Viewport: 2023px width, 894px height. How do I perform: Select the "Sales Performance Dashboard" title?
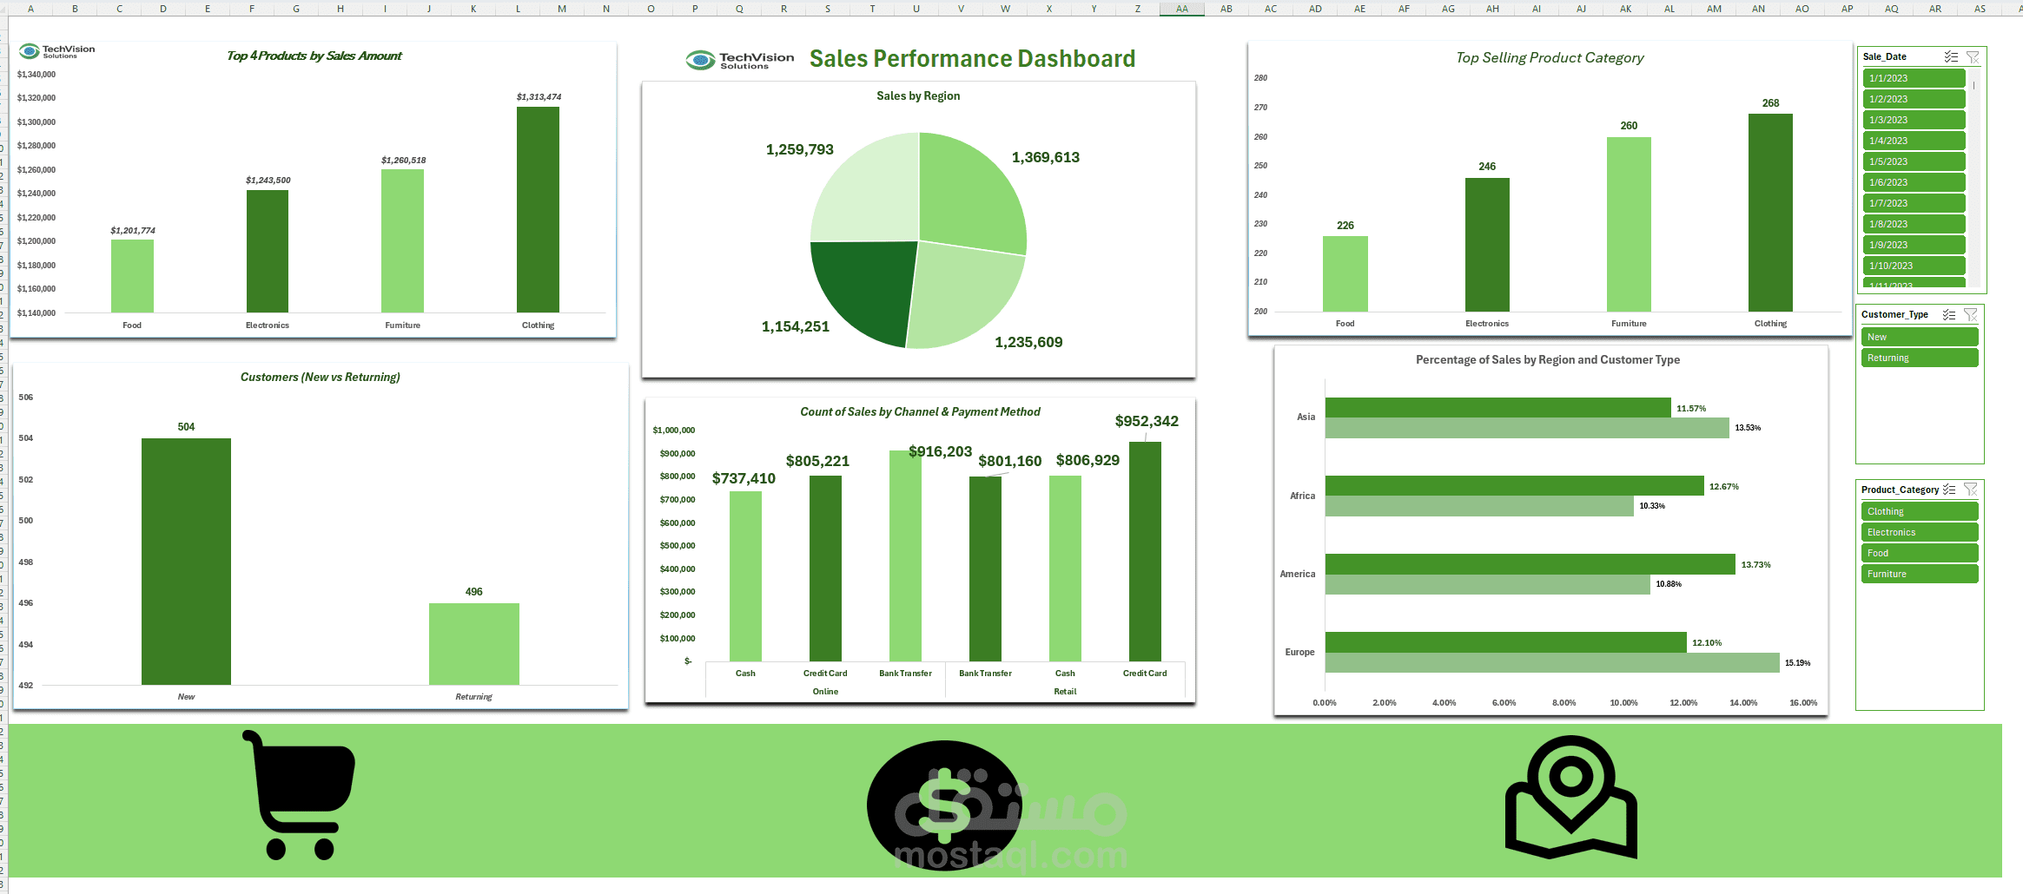pyautogui.click(x=972, y=59)
